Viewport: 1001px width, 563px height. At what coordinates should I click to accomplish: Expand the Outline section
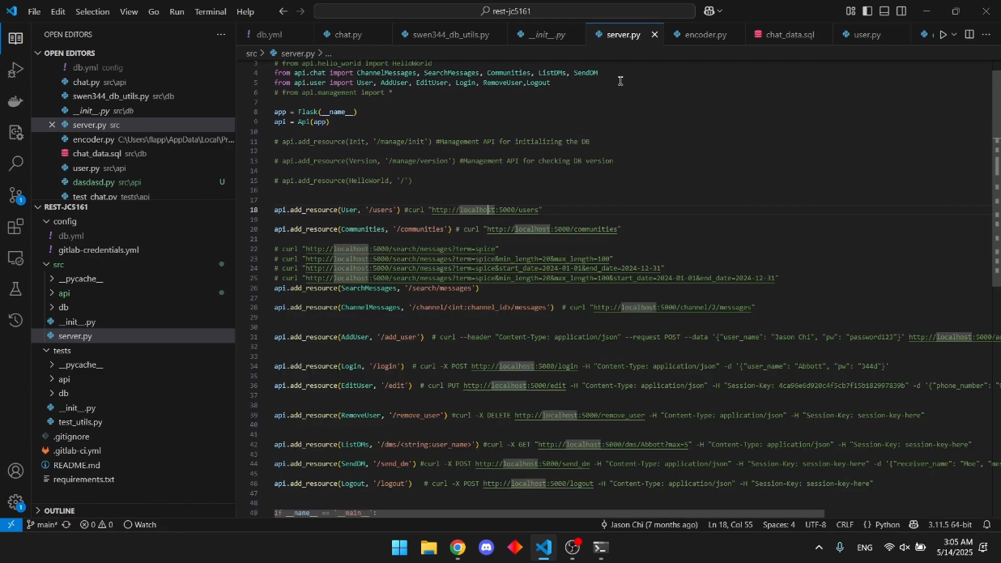click(x=134, y=510)
